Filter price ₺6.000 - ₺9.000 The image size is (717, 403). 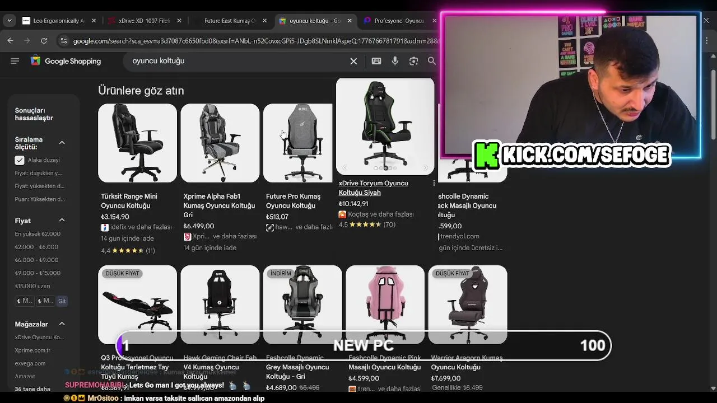pos(36,260)
